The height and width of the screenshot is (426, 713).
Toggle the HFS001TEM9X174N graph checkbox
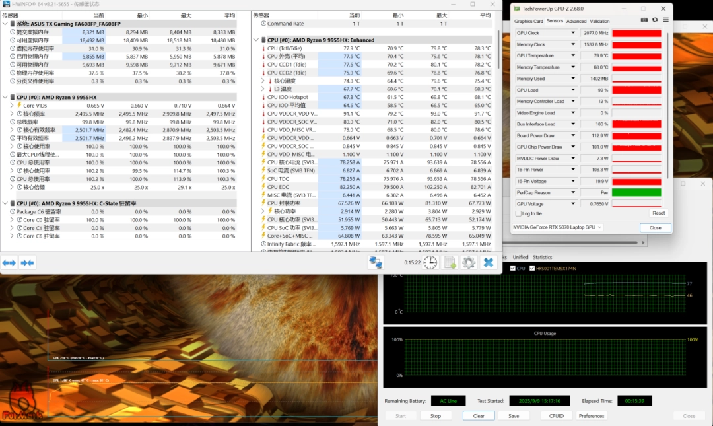tap(531, 268)
